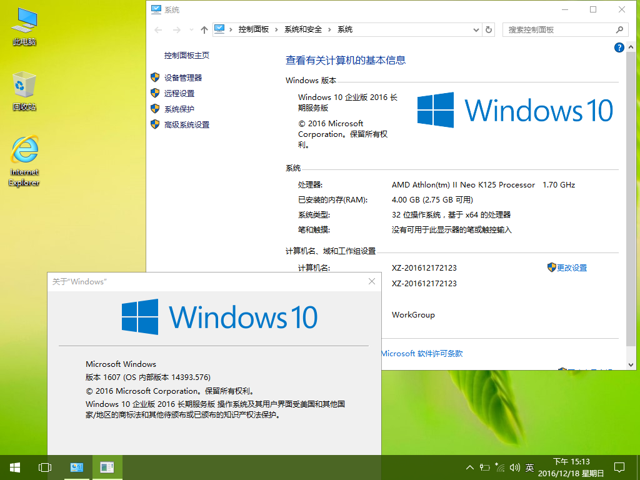The image size is (640, 480).
Task: Select the System control panel taskbar button
Action: 77,467
